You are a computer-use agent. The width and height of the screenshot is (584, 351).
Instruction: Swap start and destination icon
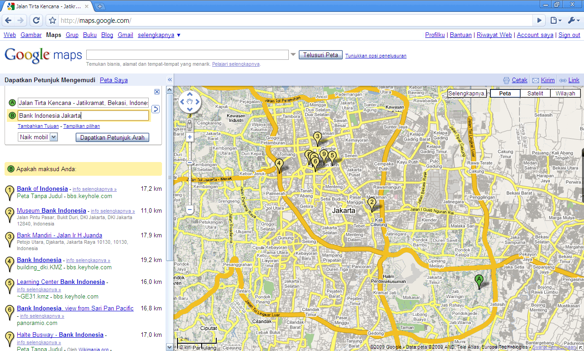[156, 109]
